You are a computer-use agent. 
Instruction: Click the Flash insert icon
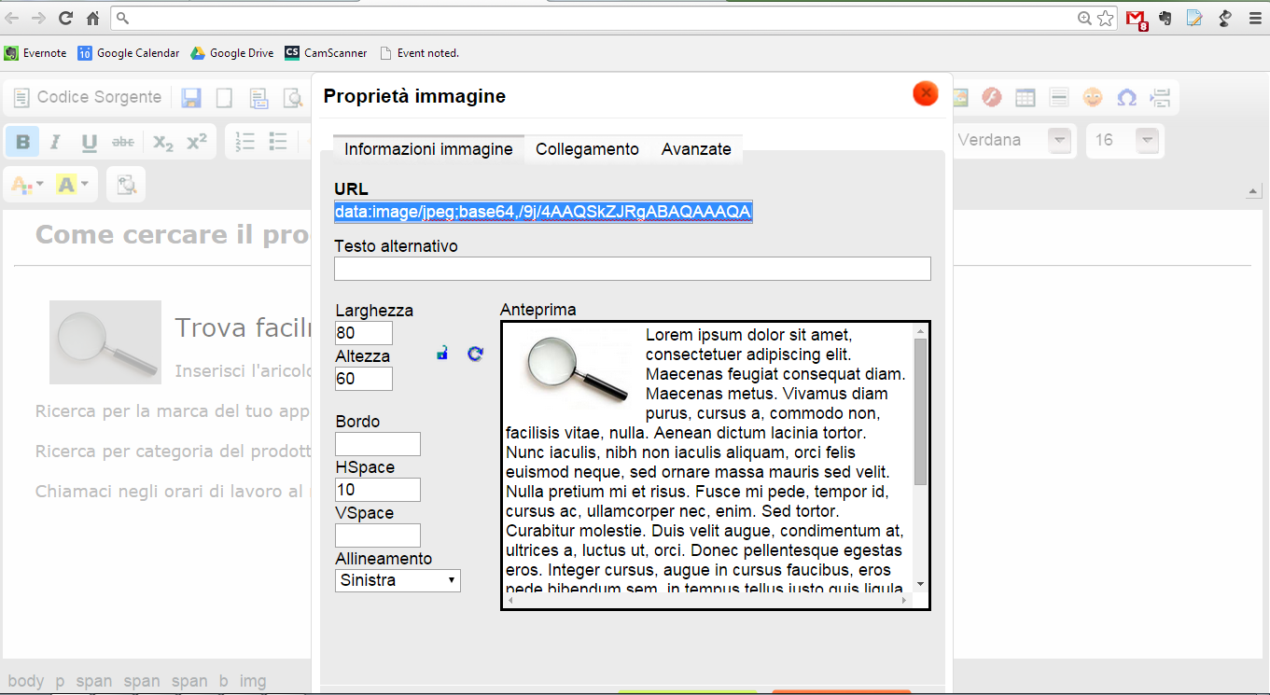(991, 98)
